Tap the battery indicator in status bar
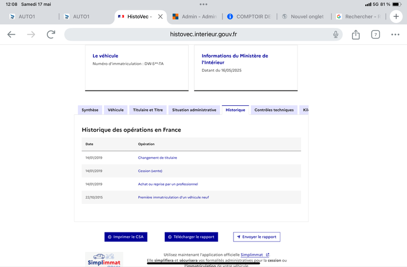This screenshot has height=267, width=407. (x=397, y=5)
